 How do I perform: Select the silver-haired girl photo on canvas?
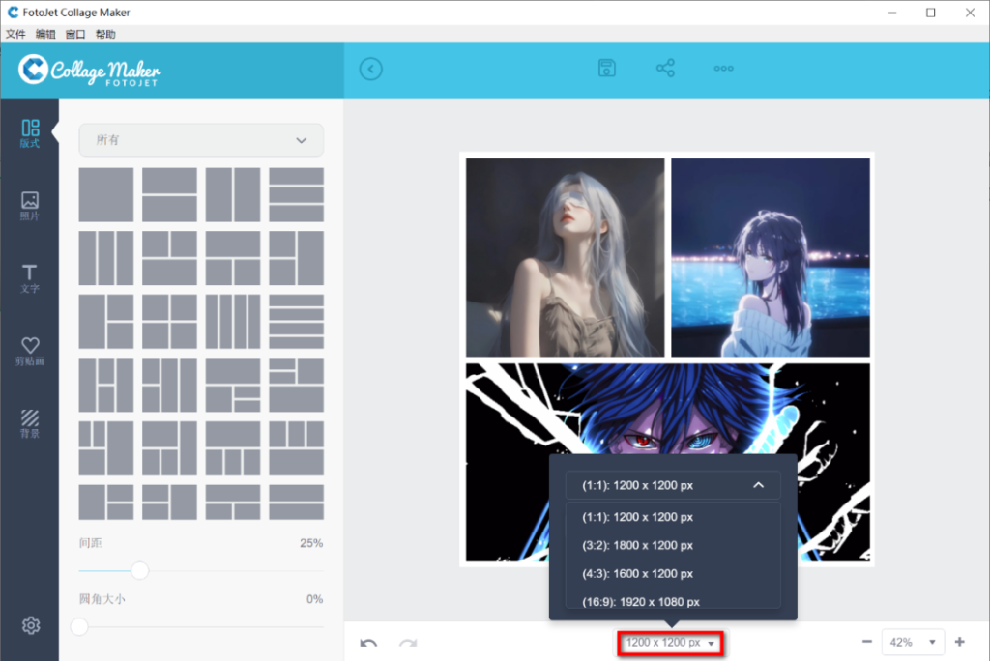pyautogui.click(x=565, y=258)
